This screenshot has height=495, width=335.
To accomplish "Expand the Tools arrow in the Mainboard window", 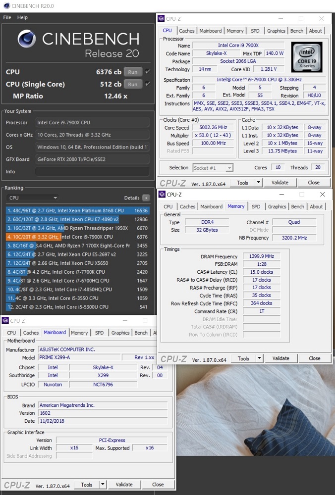I will point(103,484).
